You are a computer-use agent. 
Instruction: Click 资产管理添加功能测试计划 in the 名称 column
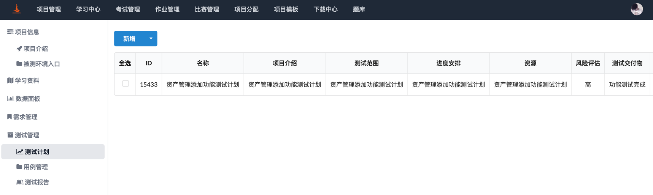tap(203, 85)
